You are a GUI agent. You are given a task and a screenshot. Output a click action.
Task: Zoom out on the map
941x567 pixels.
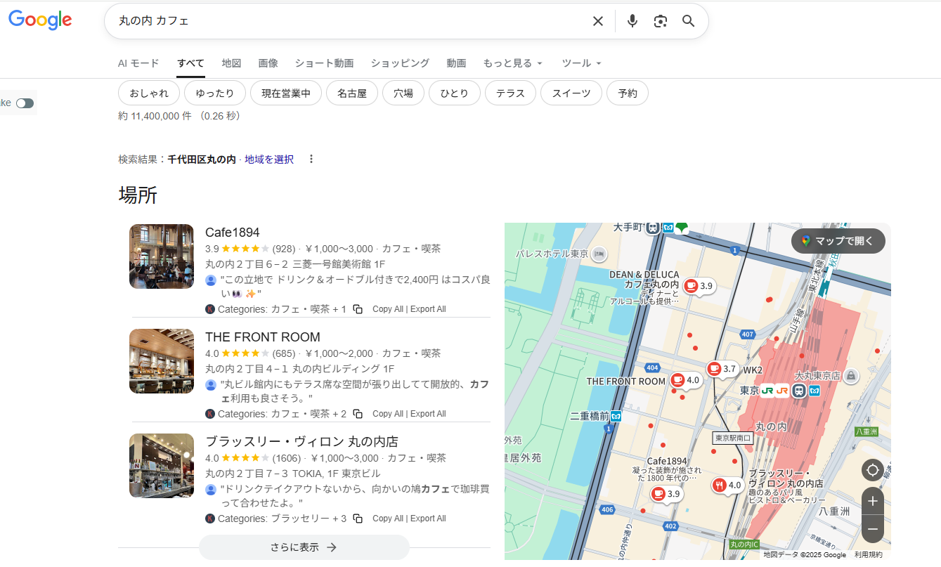872,528
